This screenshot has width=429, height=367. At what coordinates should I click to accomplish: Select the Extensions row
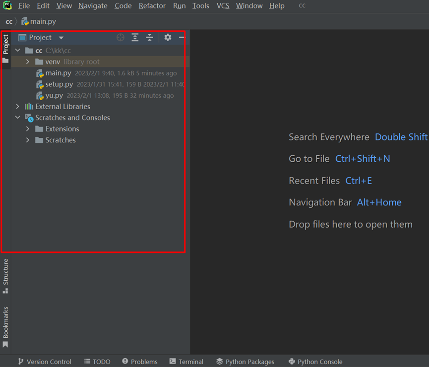click(x=100, y=129)
